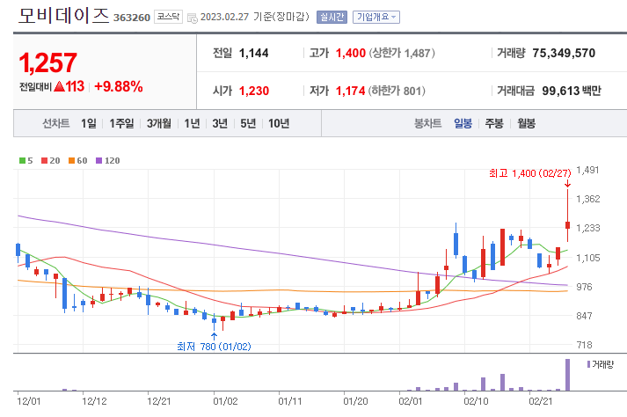
Task: Click the 최저 780 (01/02) chart label
Action: 214,346
